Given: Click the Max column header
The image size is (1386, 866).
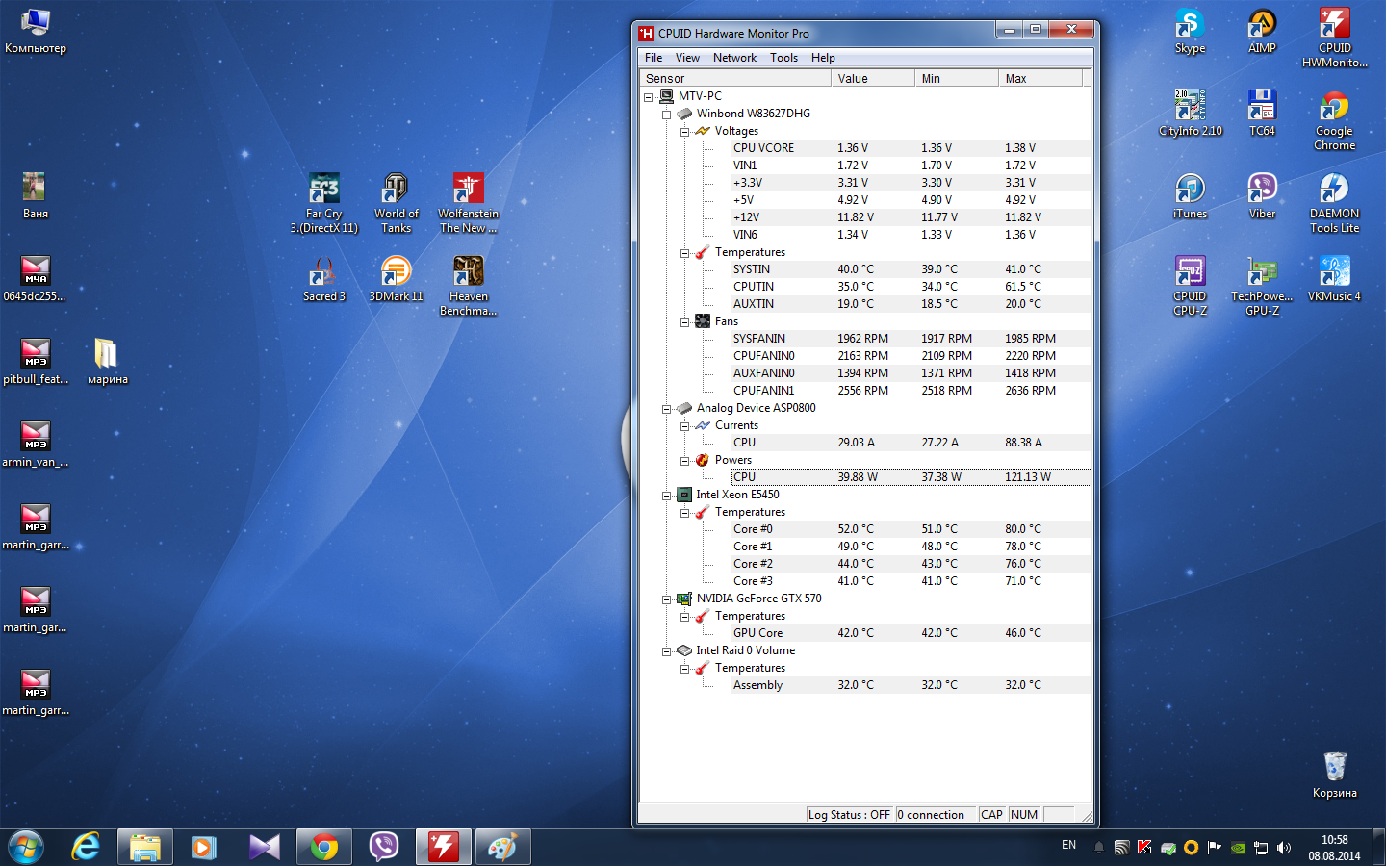Looking at the screenshot, I should point(1040,79).
